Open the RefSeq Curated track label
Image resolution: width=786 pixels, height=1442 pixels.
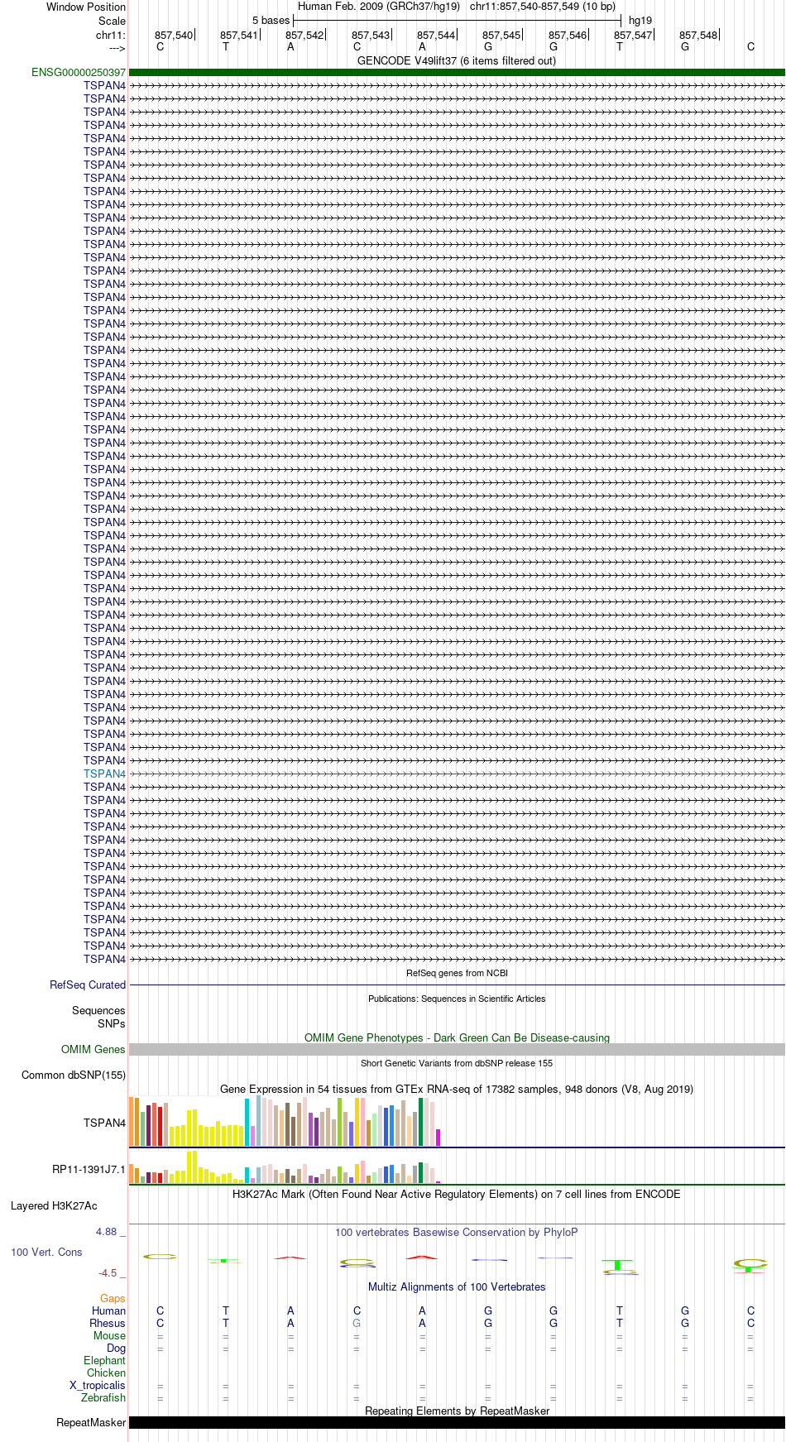(88, 984)
